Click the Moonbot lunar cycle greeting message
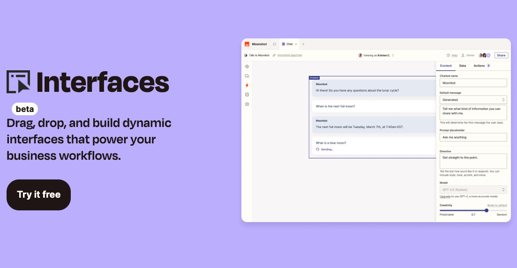Viewport: 517px width, 268px height. tap(374, 88)
